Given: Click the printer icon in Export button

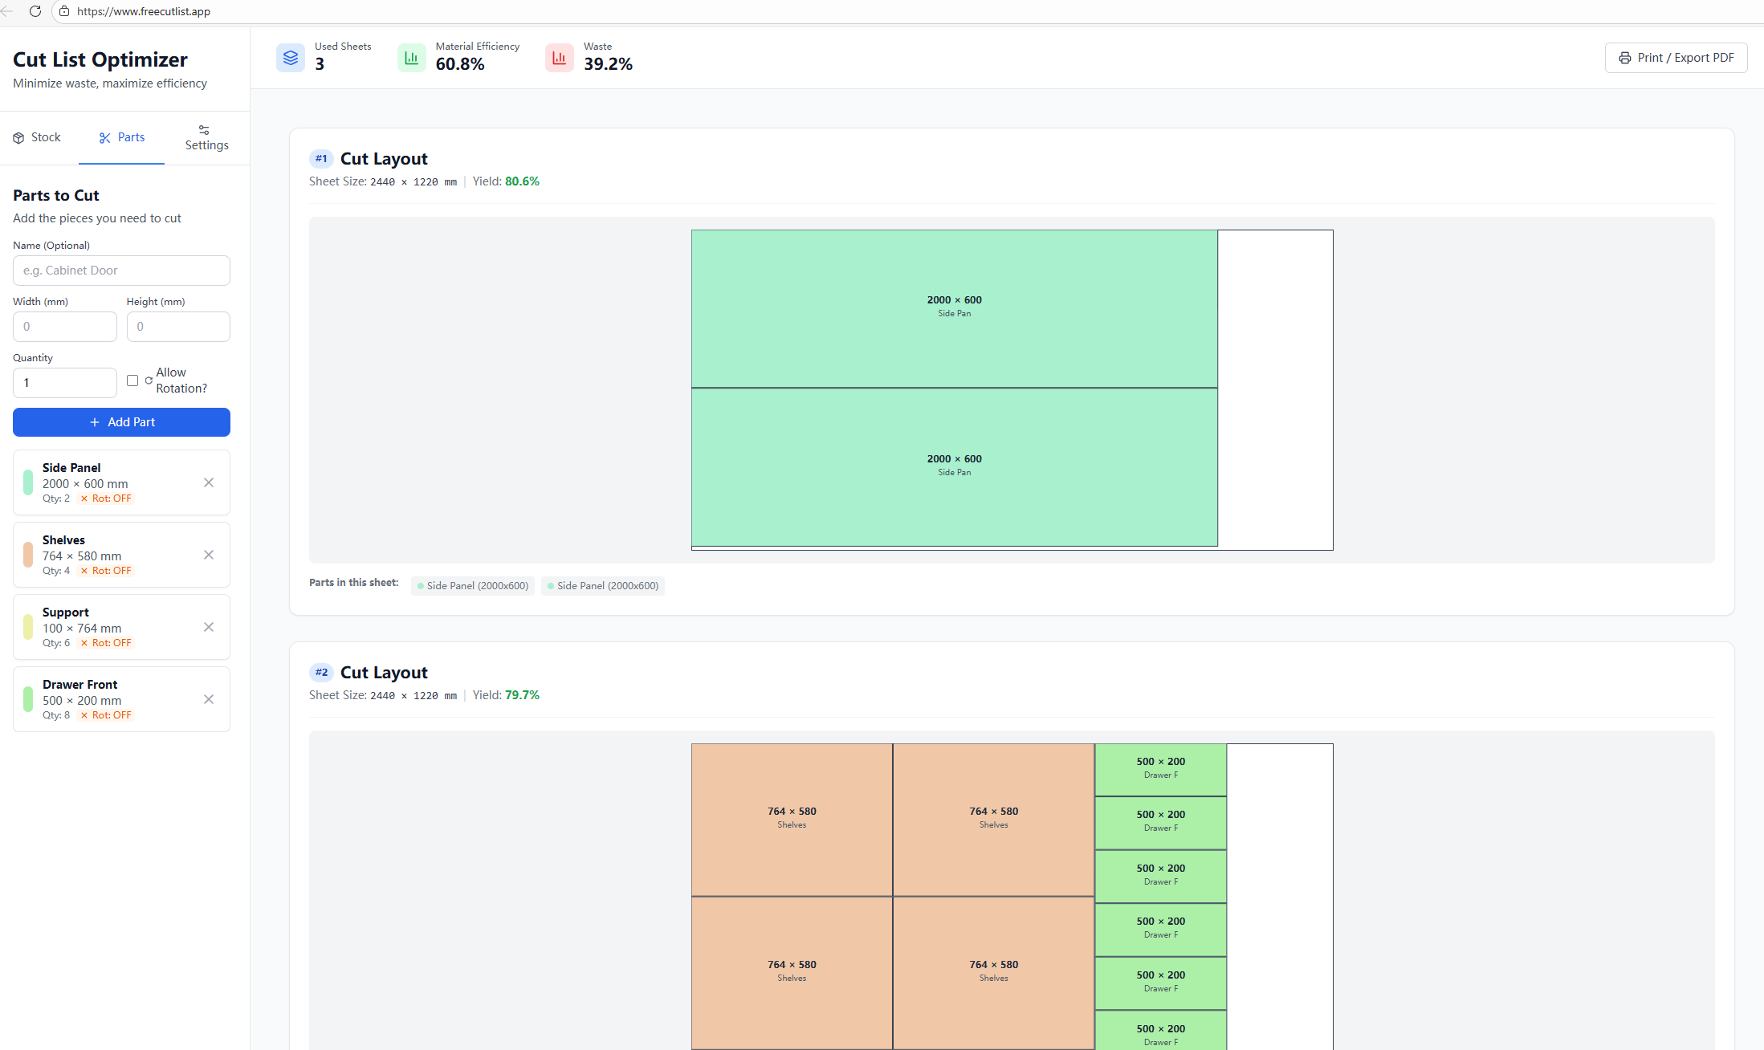Looking at the screenshot, I should coord(1625,58).
